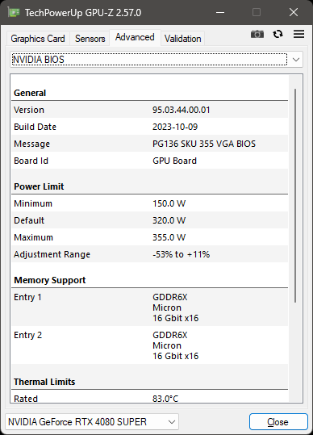
Task: Select BIOS version 95.03.44.00.01
Action: pos(181,110)
